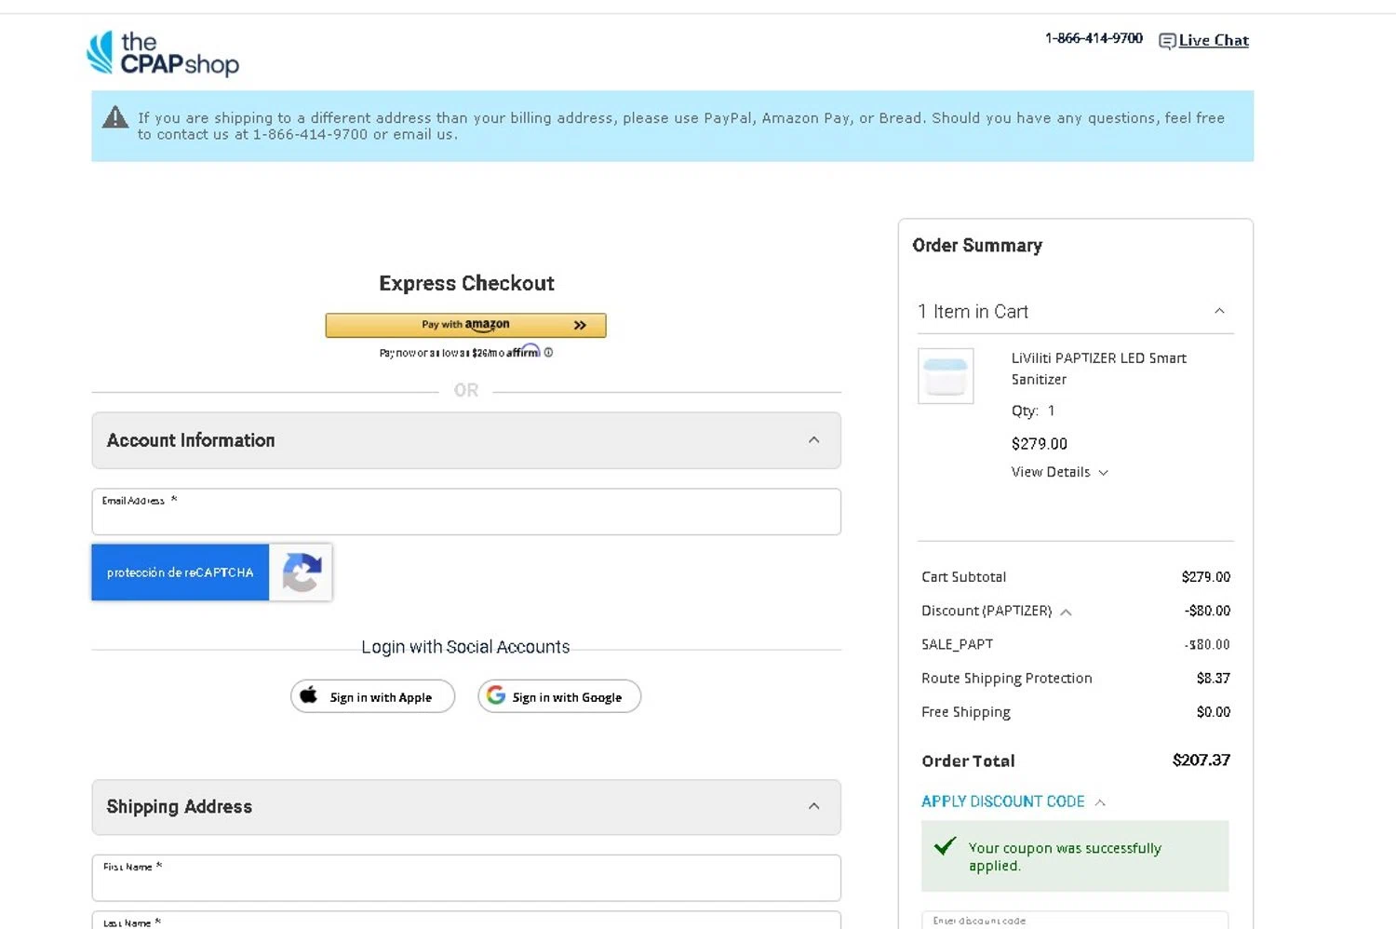Click the green checkmark coupon success icon
1396x929 pixels.
click(x=945, y=845)
